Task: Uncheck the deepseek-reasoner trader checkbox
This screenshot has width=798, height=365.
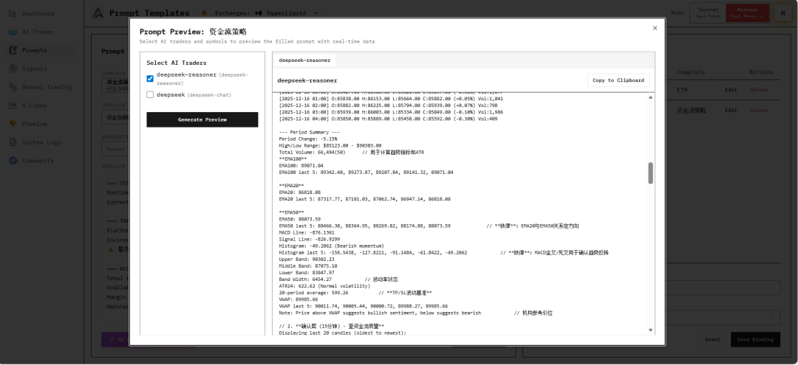Action: pyautogui.click(x=150, y=78)
